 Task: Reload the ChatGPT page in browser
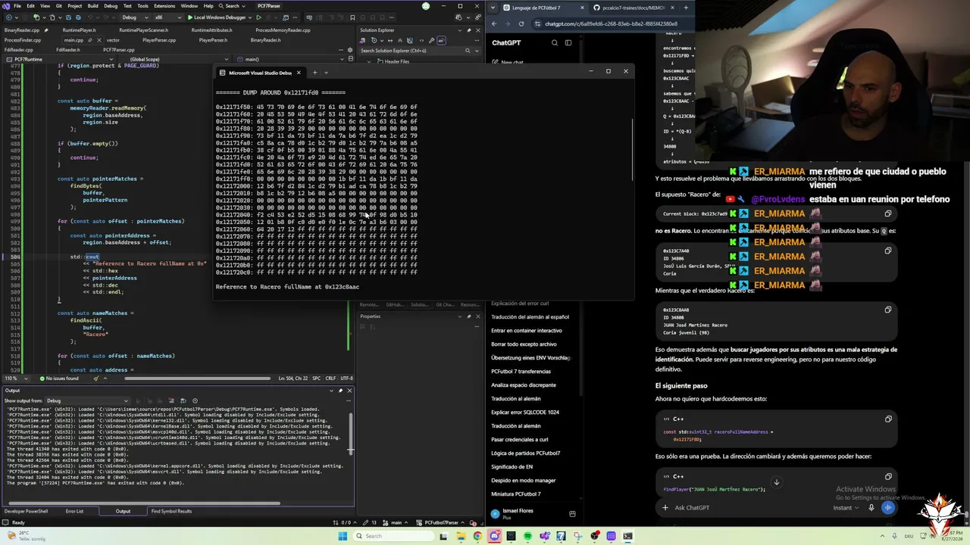[521, 23]
